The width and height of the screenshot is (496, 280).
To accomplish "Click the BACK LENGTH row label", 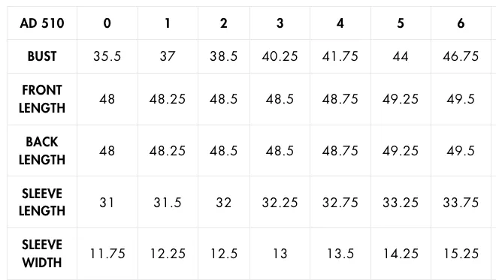I will pos(42,151).
